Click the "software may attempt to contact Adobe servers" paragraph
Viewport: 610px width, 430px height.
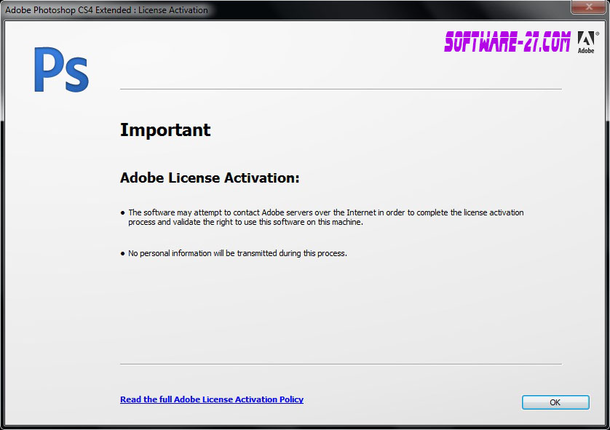point(325,218)
